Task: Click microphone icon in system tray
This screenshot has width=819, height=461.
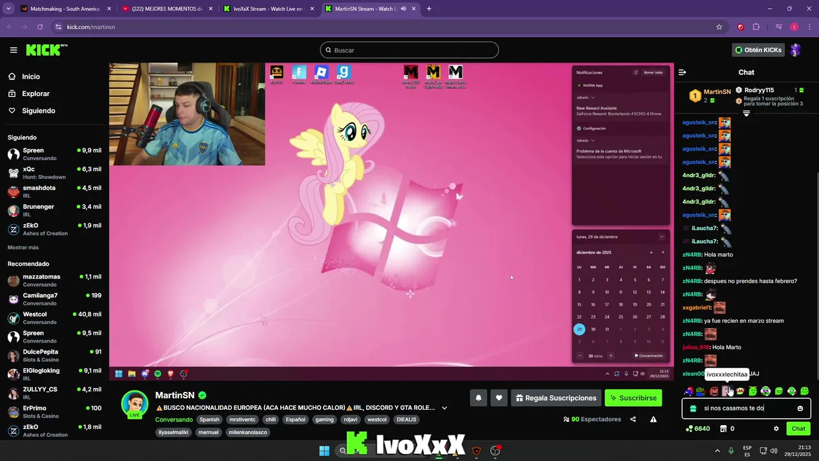Action: coord(731,451)
